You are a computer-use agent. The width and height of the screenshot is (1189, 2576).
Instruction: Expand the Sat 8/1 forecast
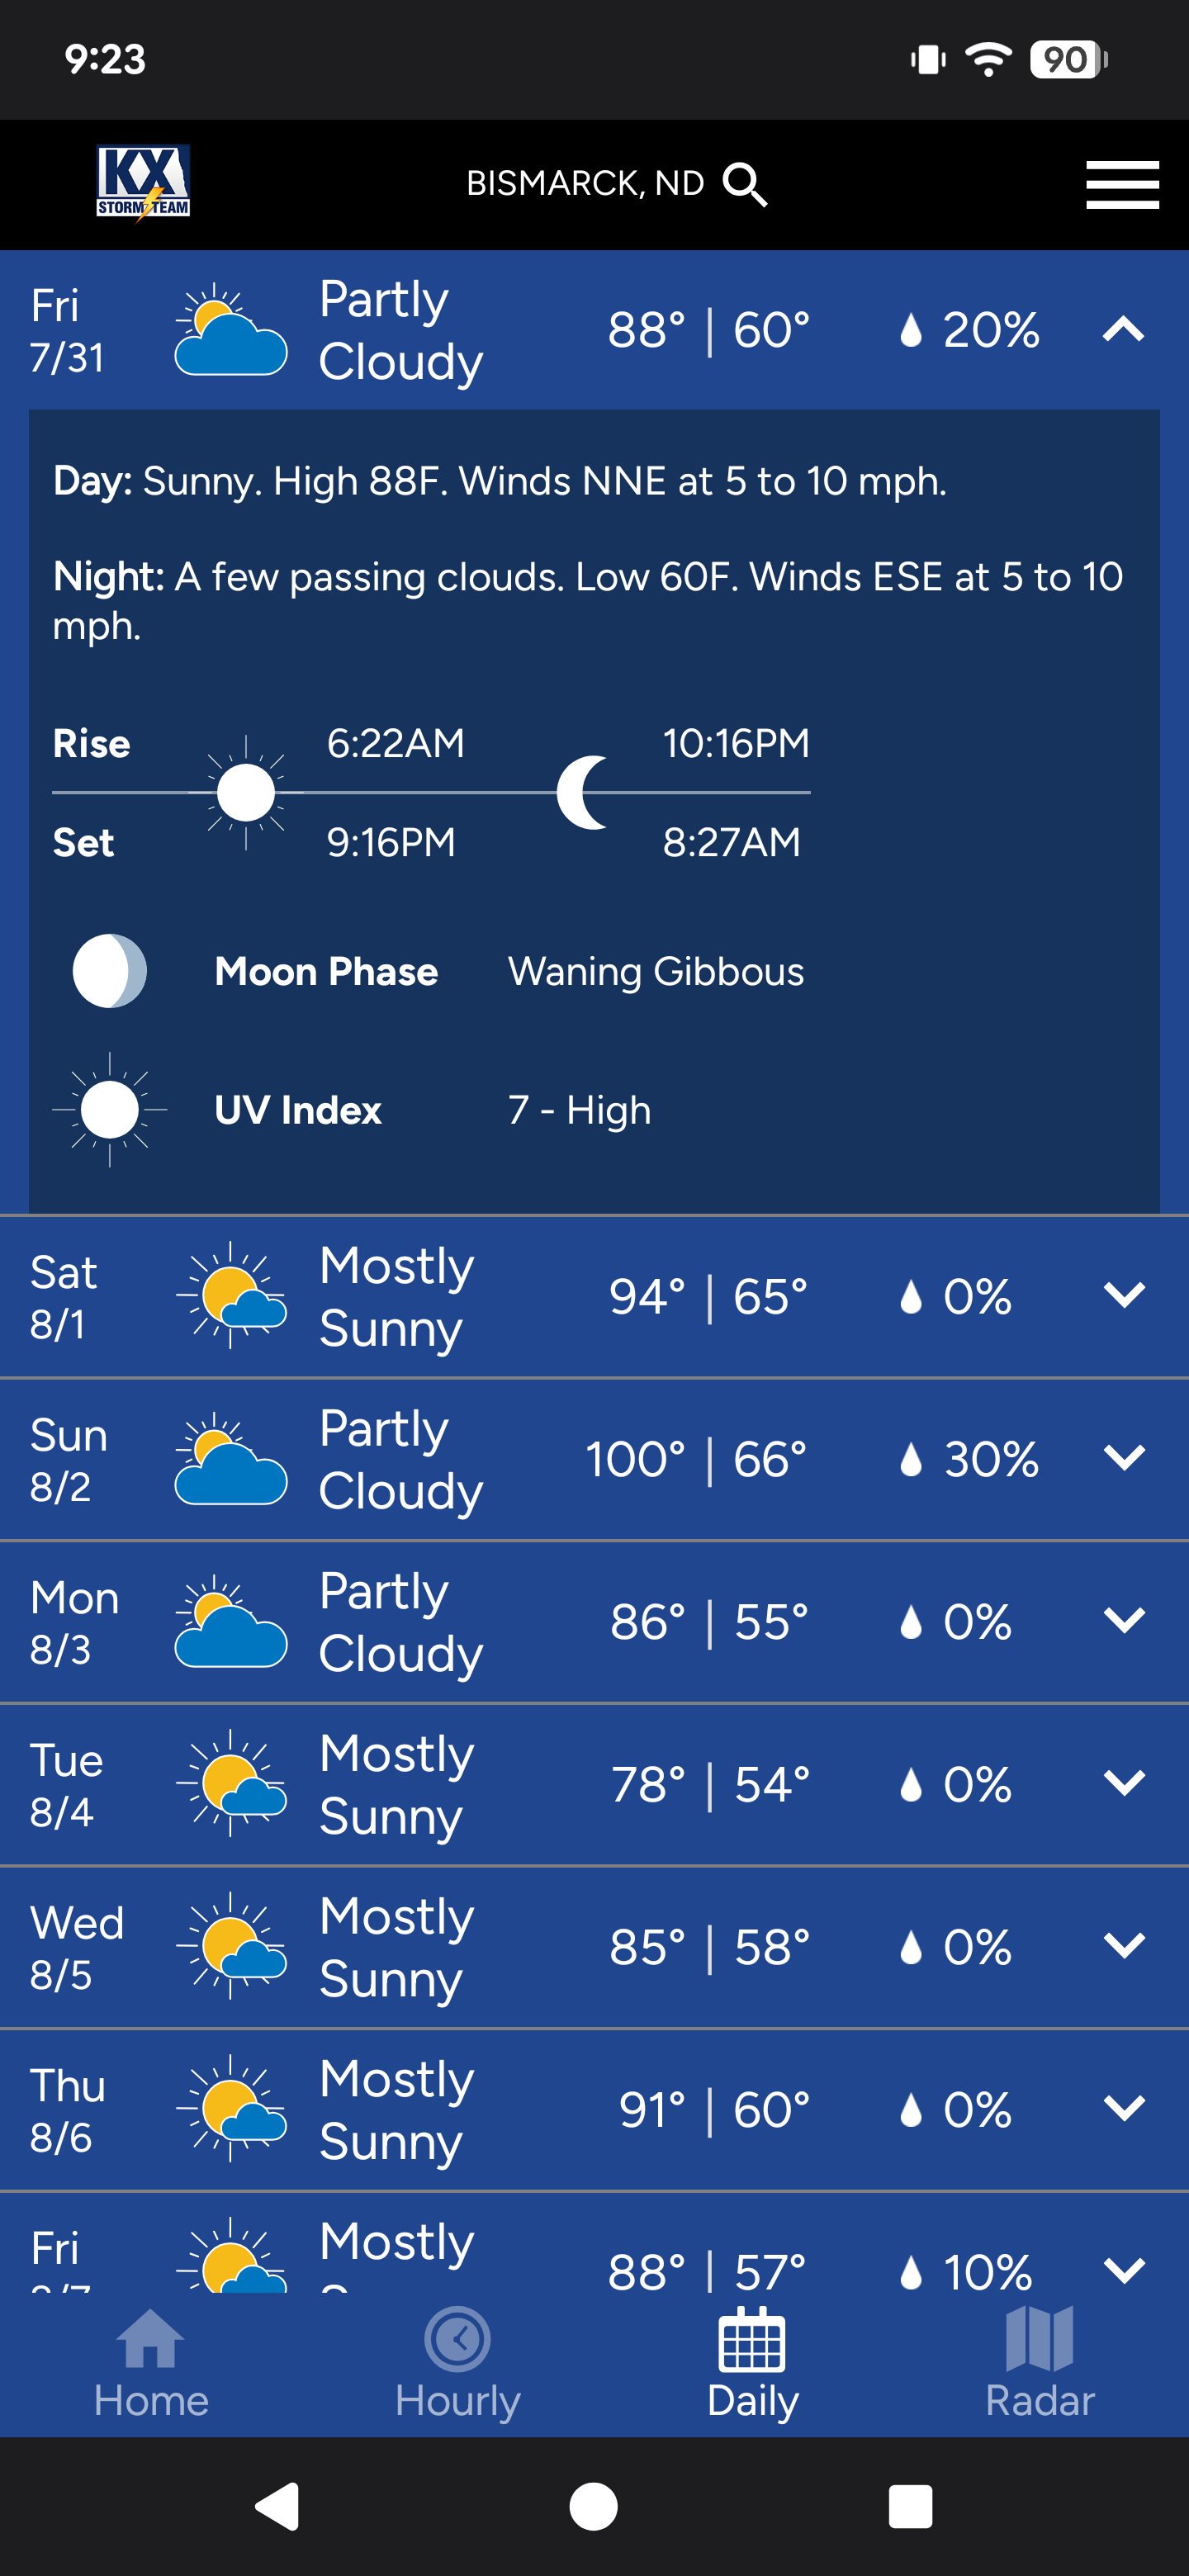click(x=1123, y=1295)
